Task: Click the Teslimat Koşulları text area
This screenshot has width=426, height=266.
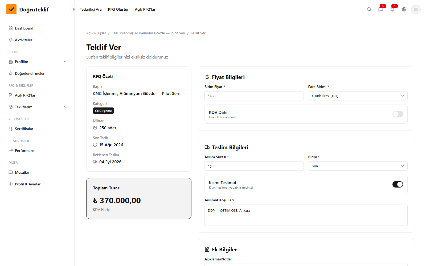Action: pos(306,215)
